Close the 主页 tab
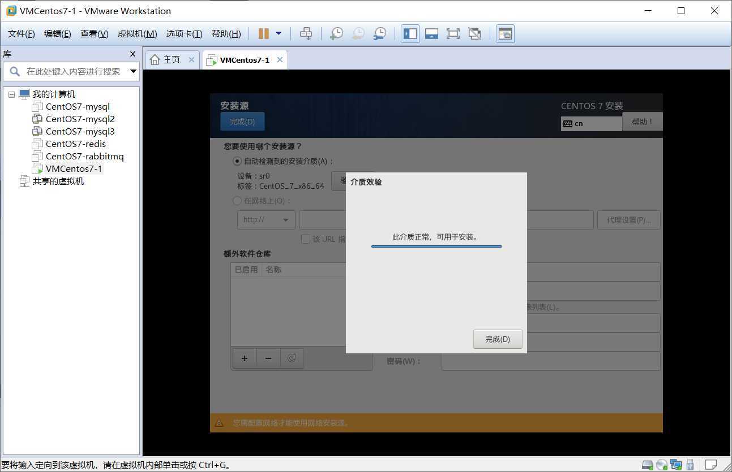732x472 pixels. coord(191,59)
